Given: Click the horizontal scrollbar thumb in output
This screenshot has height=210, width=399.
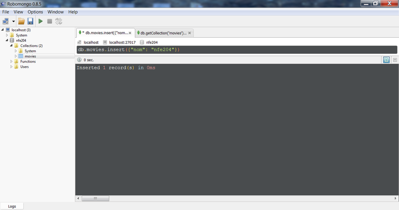Looking at the screenshot, I should point(95,198).
